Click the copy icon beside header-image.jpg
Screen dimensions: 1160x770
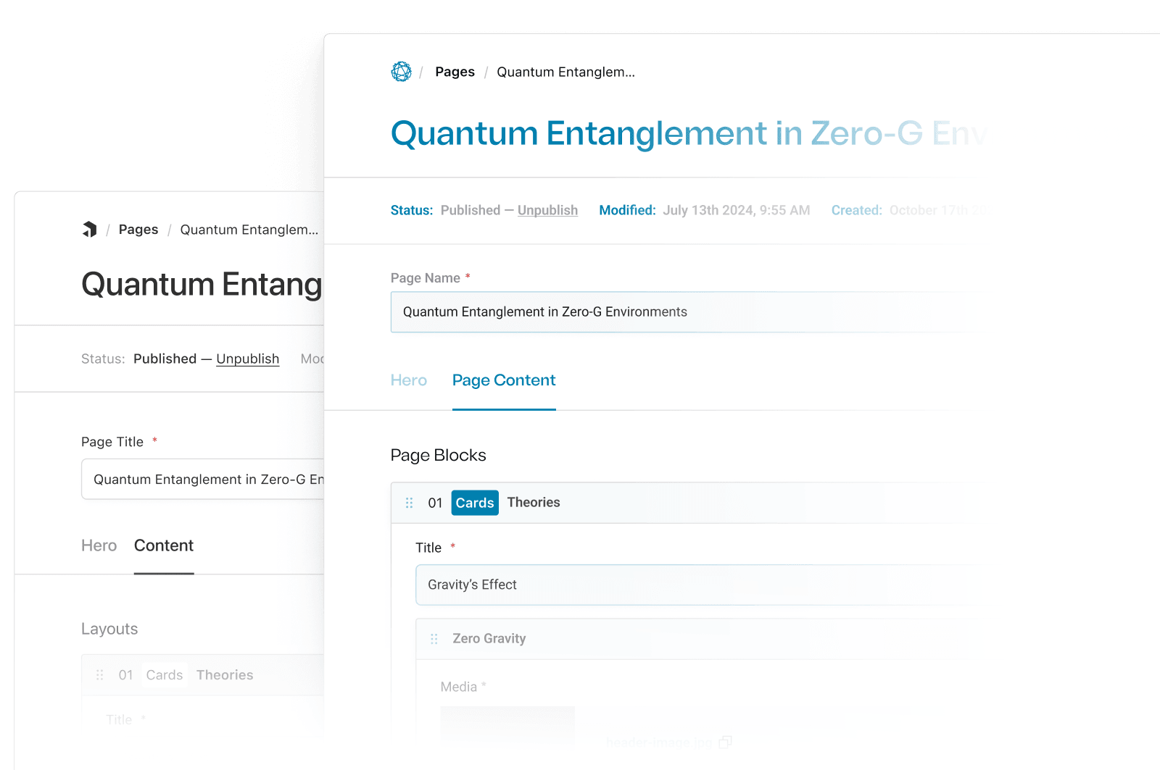coord(724,742)
